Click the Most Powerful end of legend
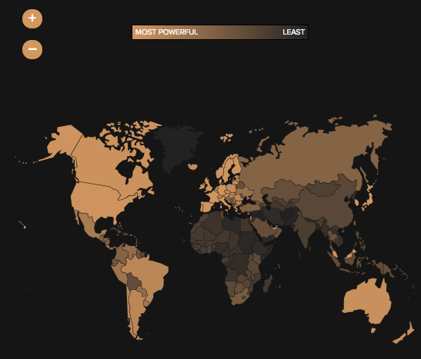This screenshot has width=421, height=359. pyautogui.click(x=166, y=32)
